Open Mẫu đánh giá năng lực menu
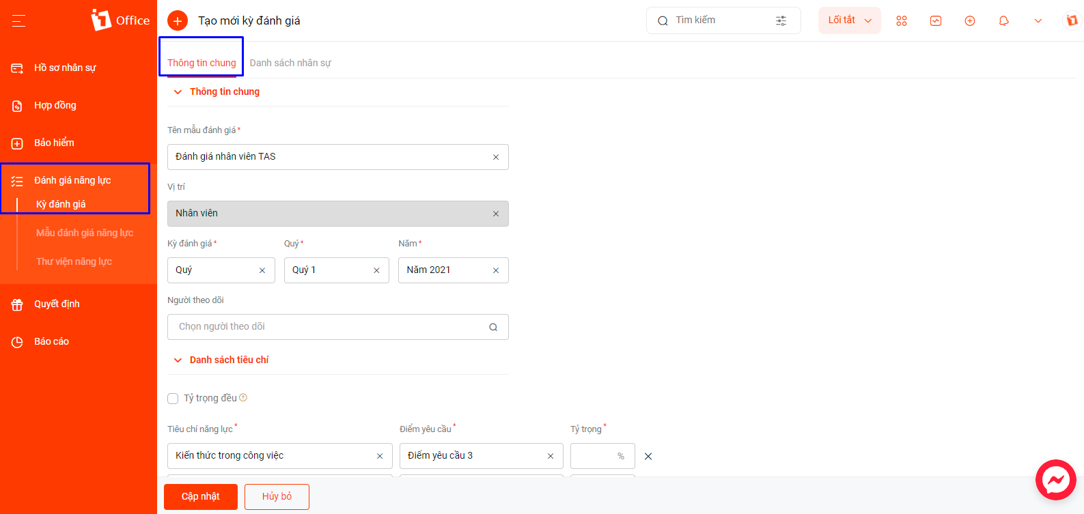 click(85, 233)
